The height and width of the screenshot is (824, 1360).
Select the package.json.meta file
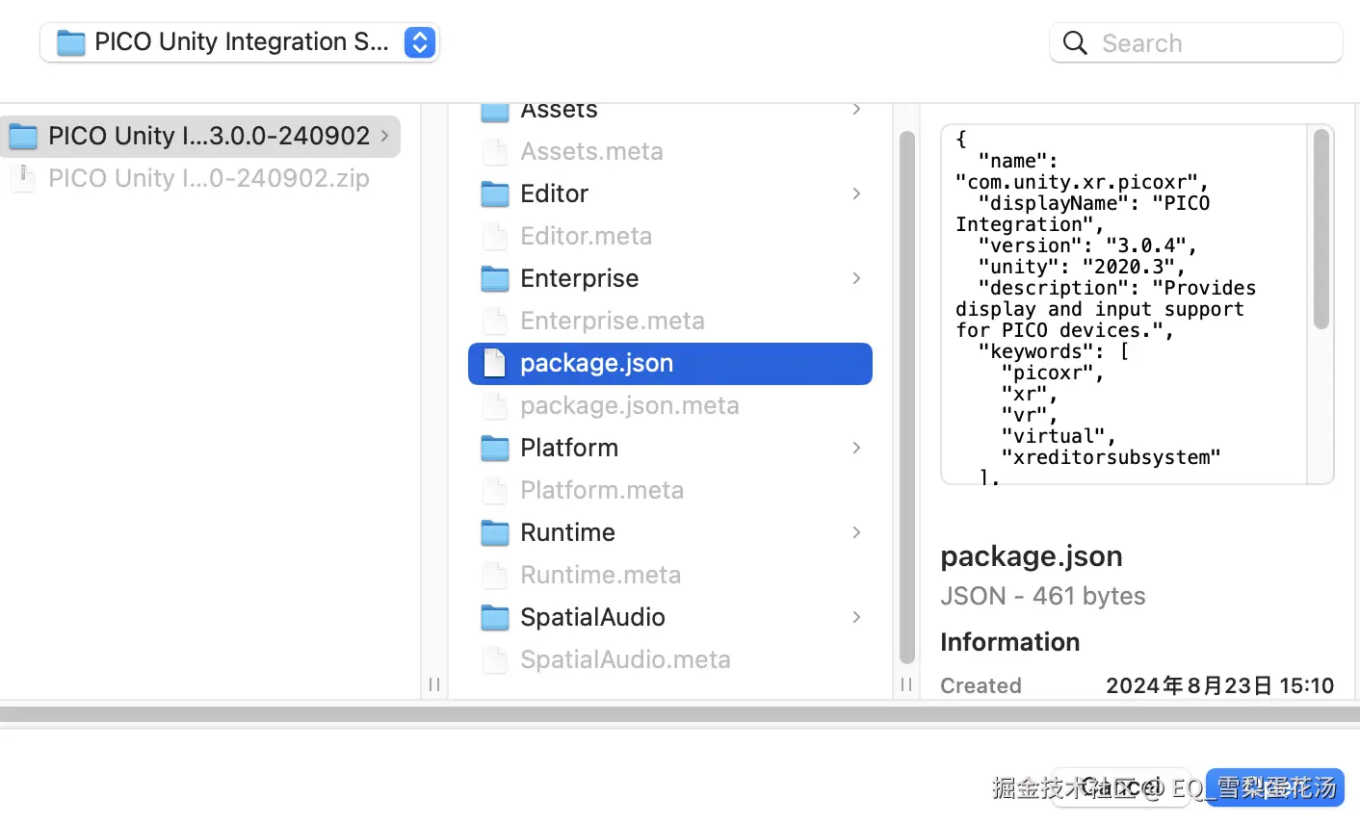(x=629, y=406)
